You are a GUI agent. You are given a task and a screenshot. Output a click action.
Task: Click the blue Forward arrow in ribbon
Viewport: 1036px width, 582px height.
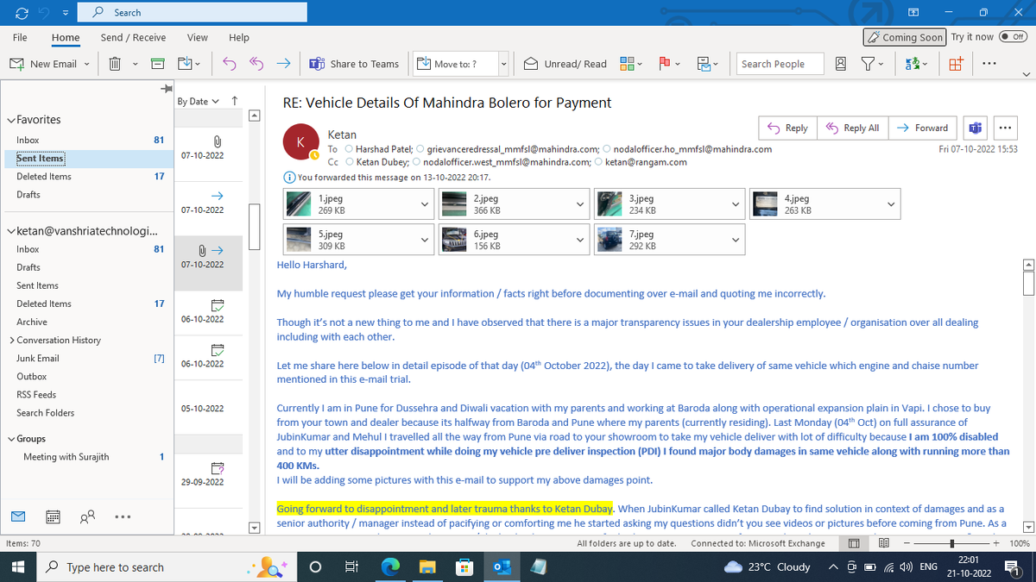[x=282, y=64]
